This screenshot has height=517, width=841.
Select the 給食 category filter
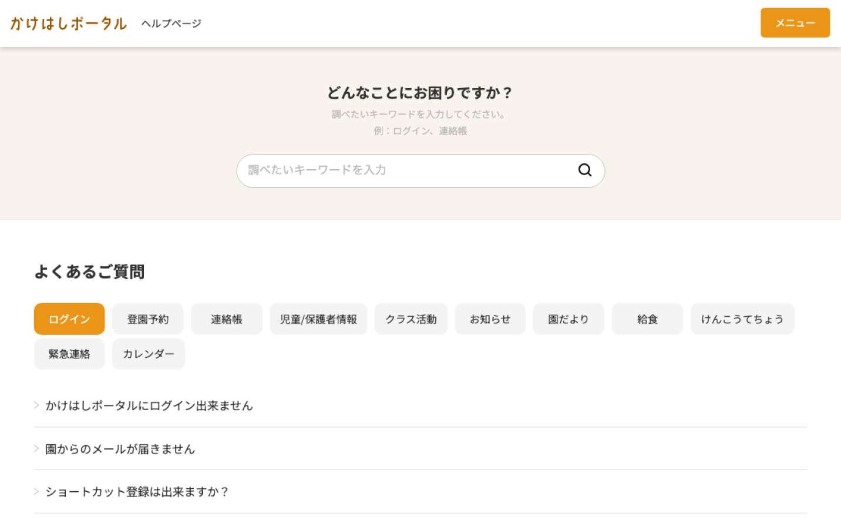coord(647,318)
